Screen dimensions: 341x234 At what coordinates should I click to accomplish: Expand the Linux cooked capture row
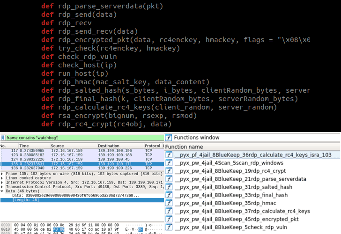[2, 178]
